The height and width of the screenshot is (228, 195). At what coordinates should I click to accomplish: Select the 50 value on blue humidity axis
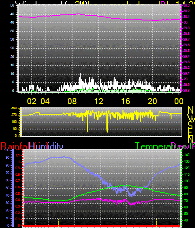pyautogui.click(x=7, y=188)
